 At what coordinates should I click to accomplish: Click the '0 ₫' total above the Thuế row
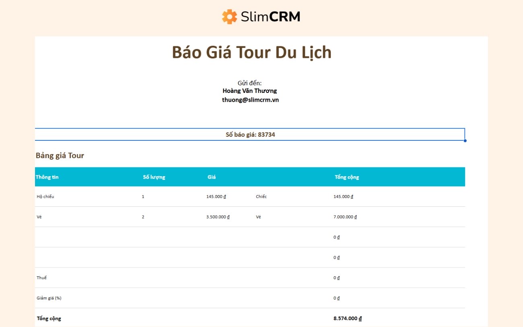pyautogui.click(x=337, y=257)
